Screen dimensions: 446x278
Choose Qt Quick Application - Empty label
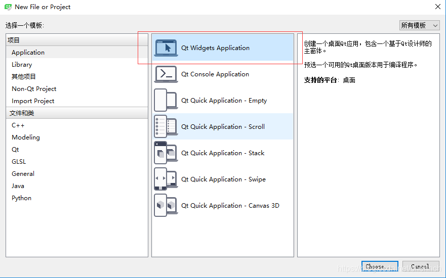coord(224,101)
